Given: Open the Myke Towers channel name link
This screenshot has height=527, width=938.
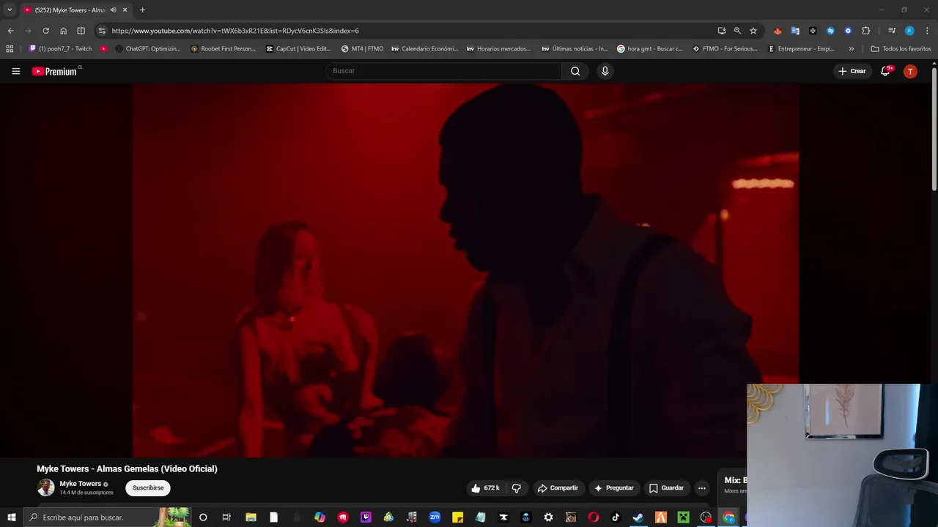Looking at the screenshot, I should (80, 484).
